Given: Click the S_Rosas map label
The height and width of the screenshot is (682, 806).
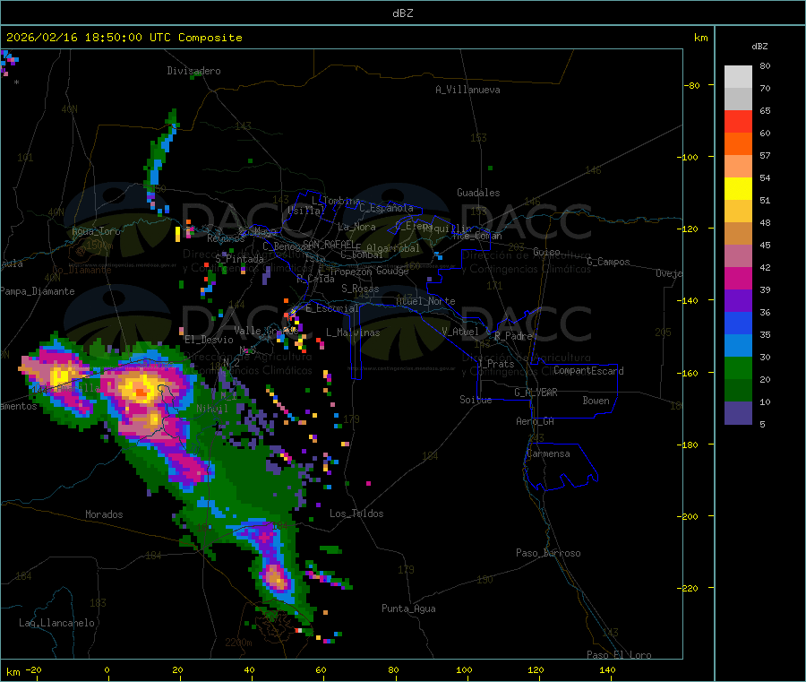Looking at the screenshot, I should click(360, 289).
